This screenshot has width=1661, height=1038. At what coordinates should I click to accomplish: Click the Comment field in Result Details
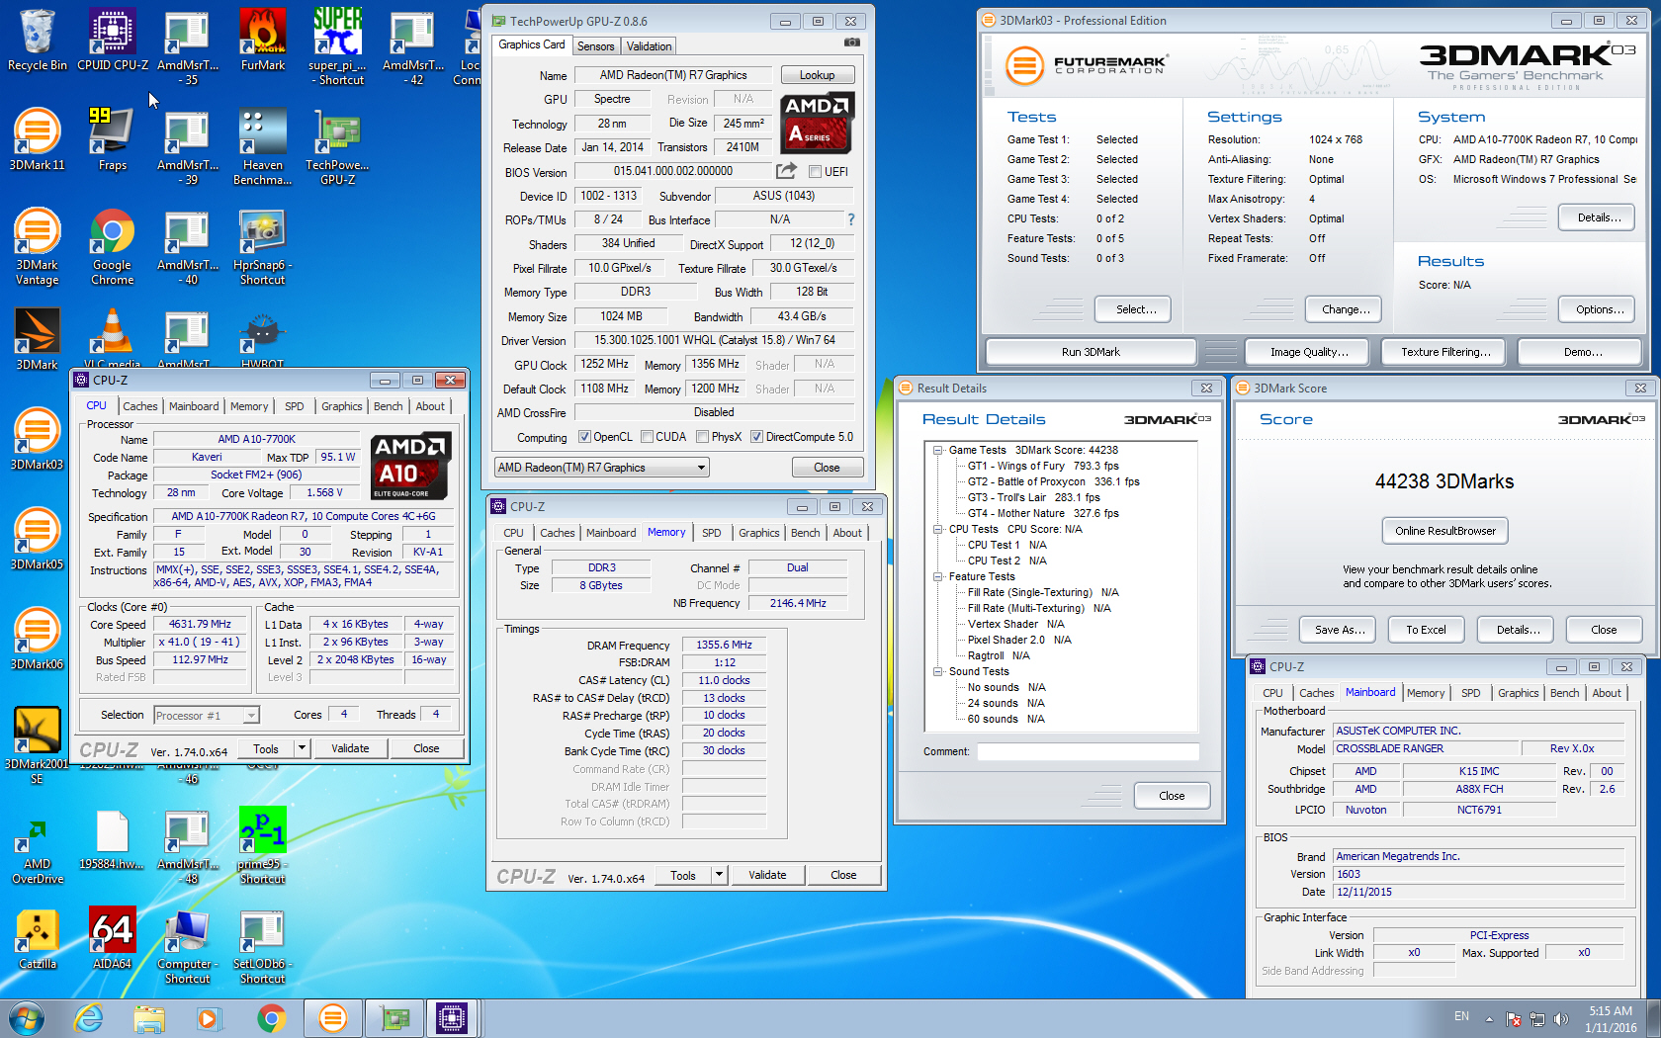click(x=1088, y=751)
